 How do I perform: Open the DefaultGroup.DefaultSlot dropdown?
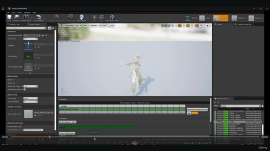[197, 109]
